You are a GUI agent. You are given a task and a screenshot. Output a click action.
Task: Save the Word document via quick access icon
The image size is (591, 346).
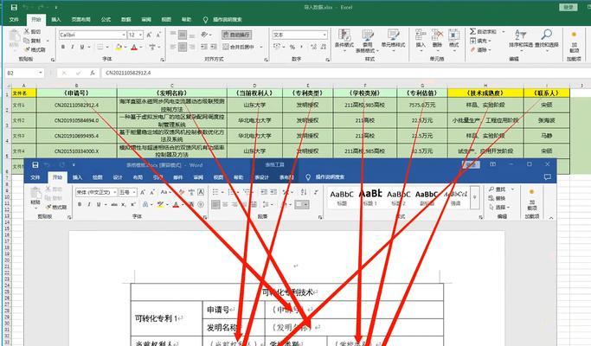35,165
